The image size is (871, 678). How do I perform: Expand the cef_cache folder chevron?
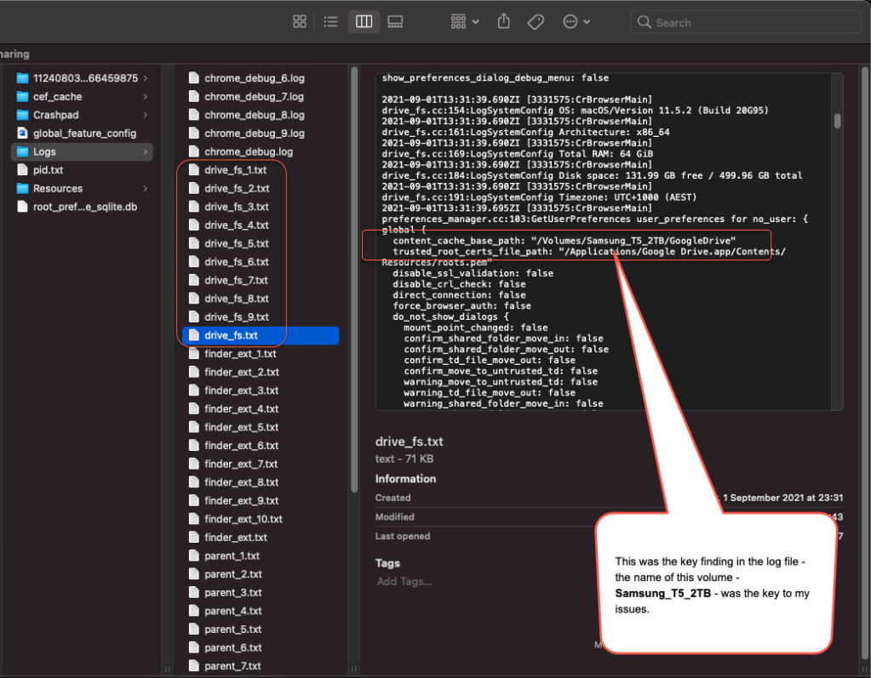click(x=146, y=97)
